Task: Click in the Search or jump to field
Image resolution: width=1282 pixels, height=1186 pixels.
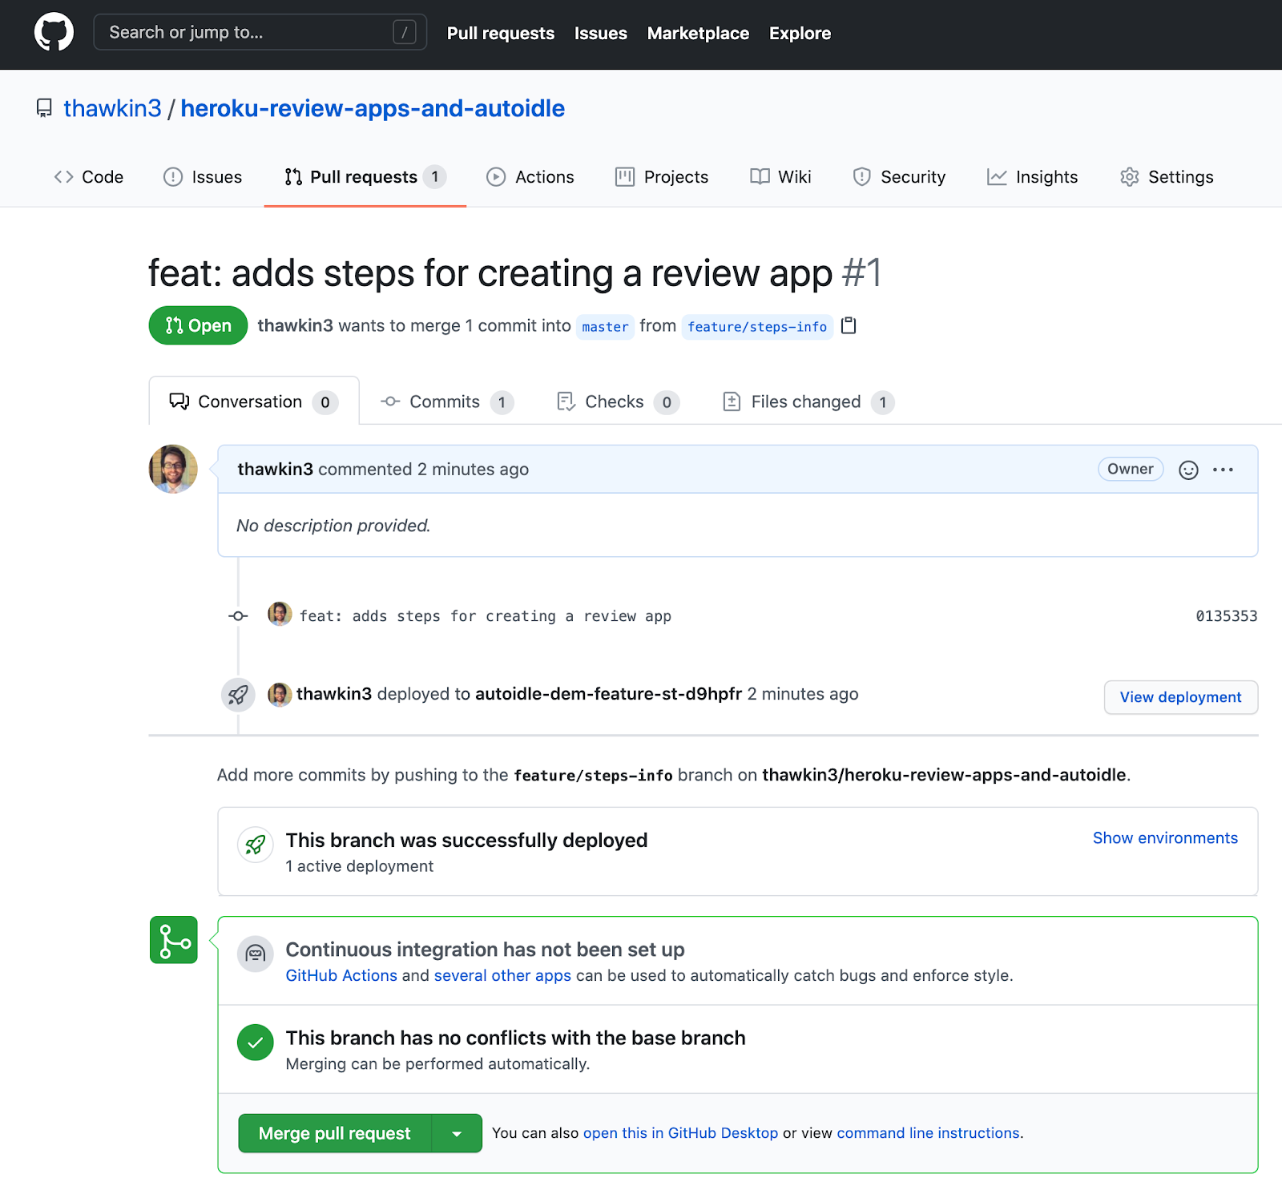Action: pos(260,33)
